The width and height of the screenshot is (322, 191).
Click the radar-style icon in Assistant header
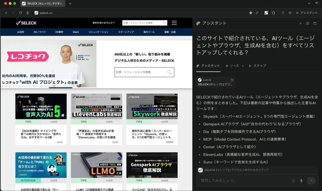pyautogui.click(x=308, y=23)
